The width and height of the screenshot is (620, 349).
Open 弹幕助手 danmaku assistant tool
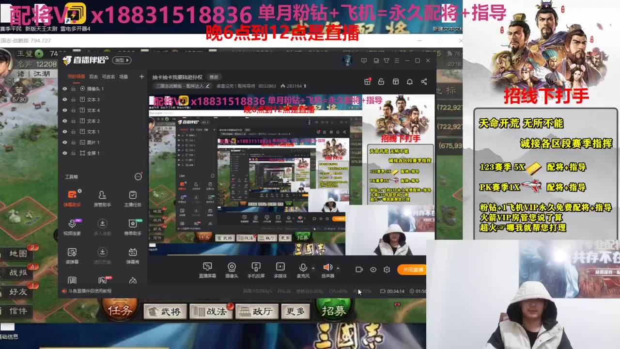tap(72, 198)
